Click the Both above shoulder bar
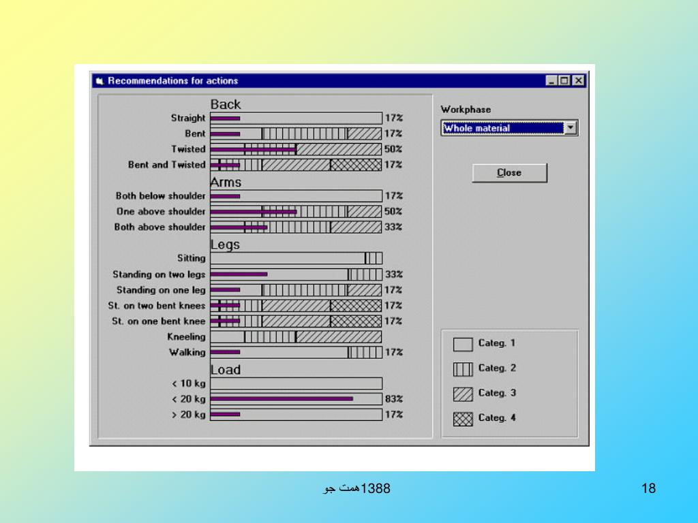698x523 pixels. [x=296, y=227]
